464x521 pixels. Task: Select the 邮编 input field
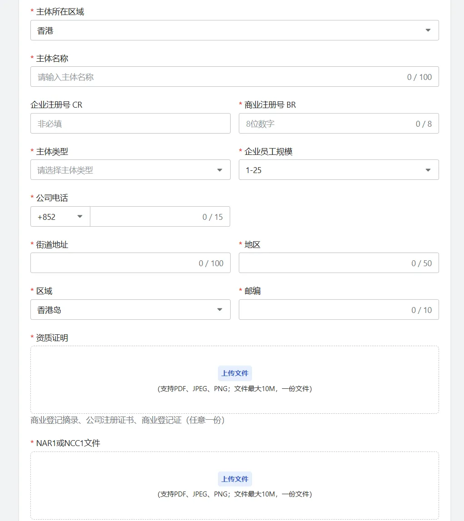pos(322,310)
